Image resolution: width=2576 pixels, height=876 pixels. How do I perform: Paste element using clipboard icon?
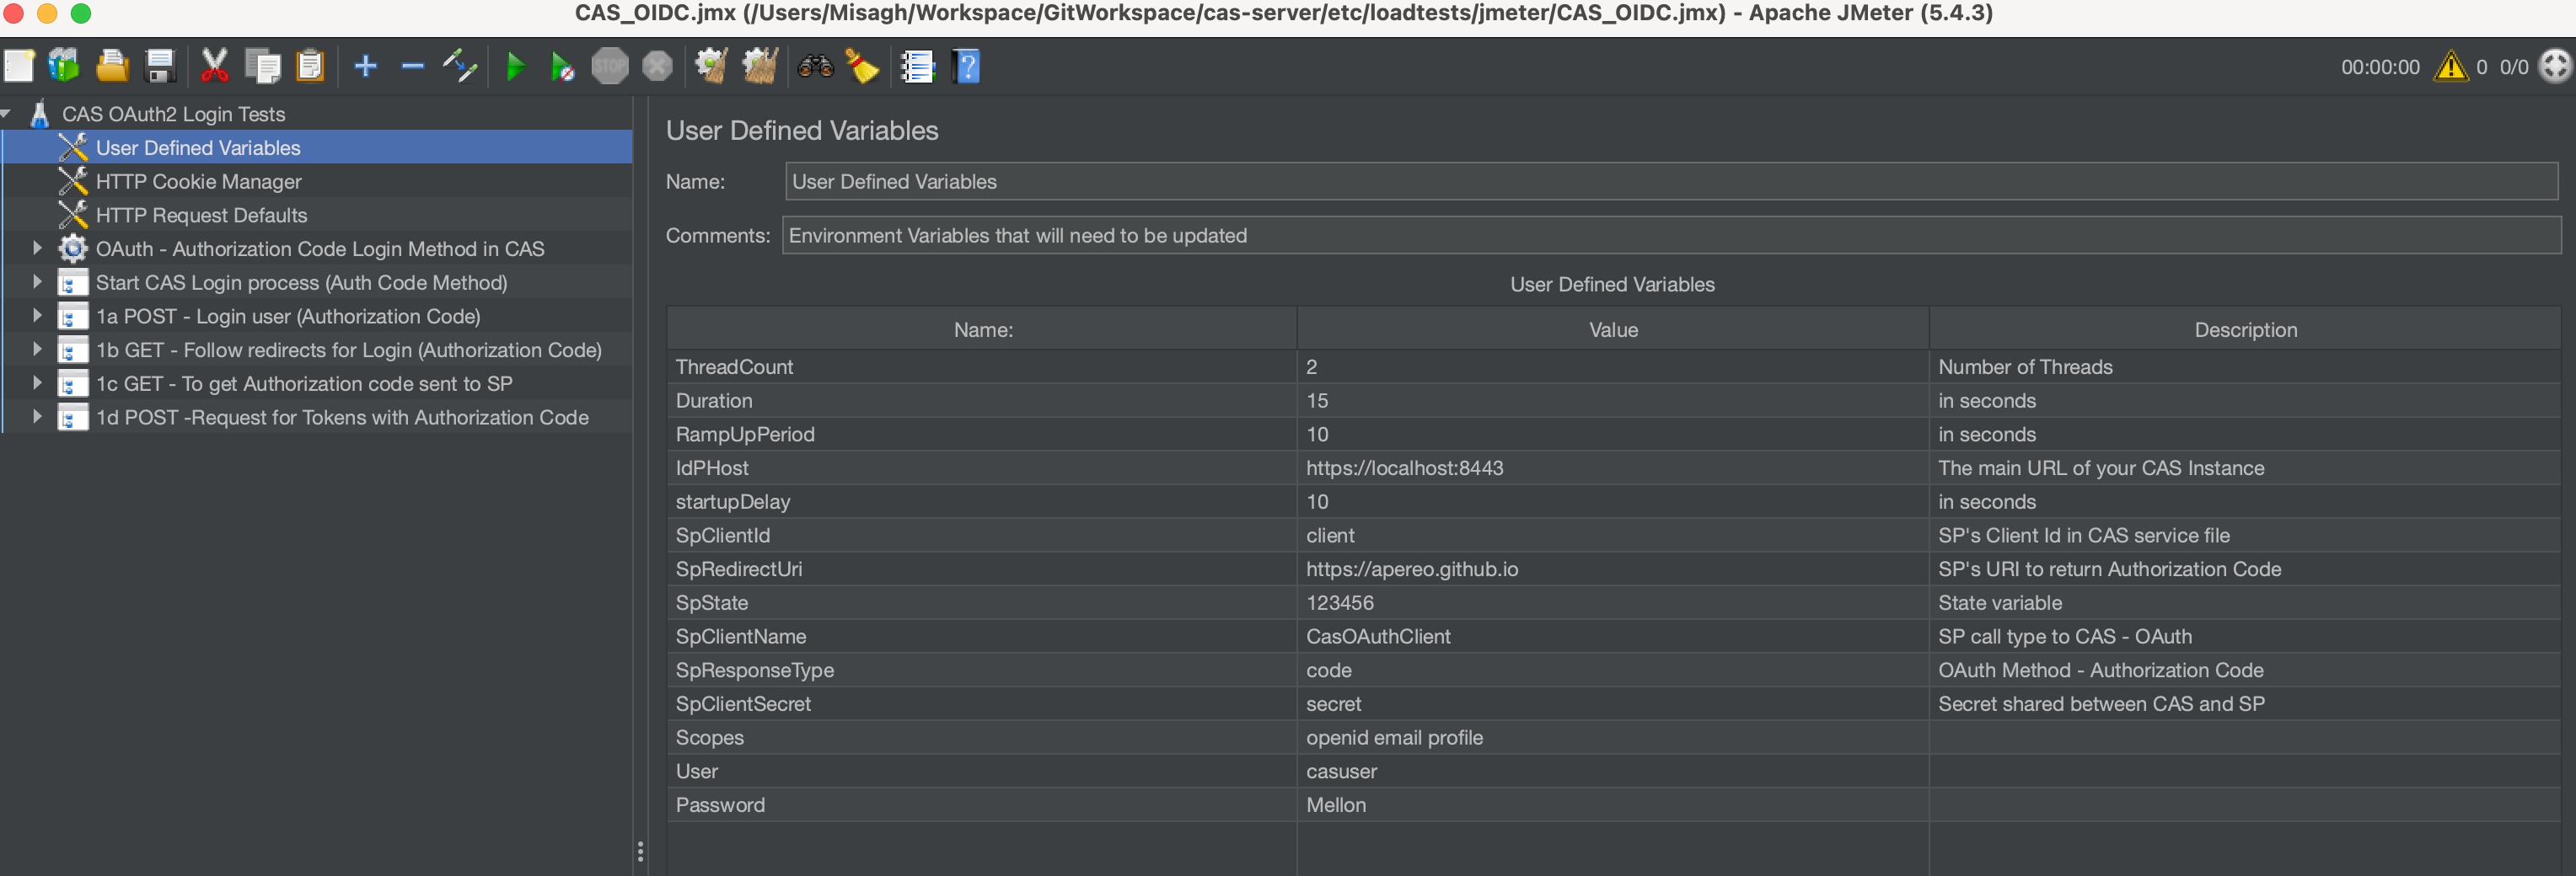click(311, 66)
